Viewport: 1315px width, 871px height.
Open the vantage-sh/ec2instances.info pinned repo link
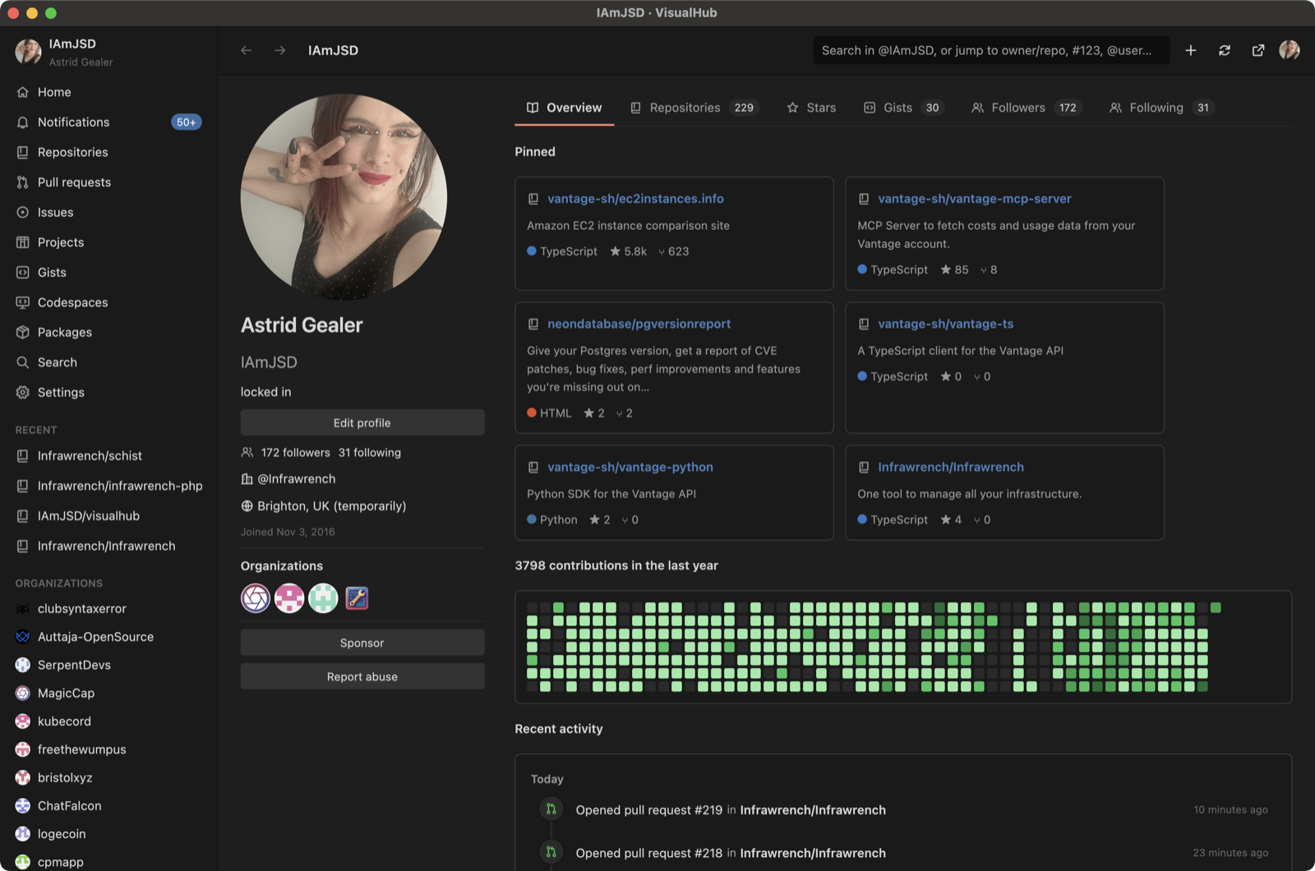coord(635,199)
